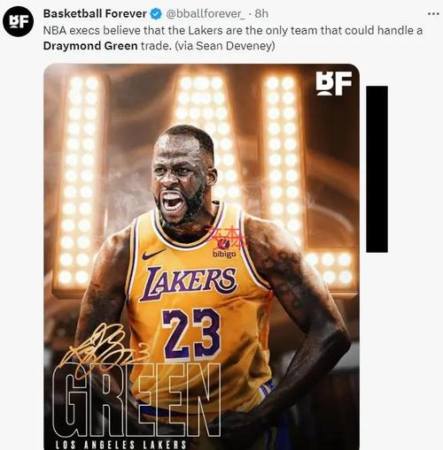Viewport: 443px width, 450px height.
Task: Open the 8h timestamp permalink
Action: tap(261, 13)
